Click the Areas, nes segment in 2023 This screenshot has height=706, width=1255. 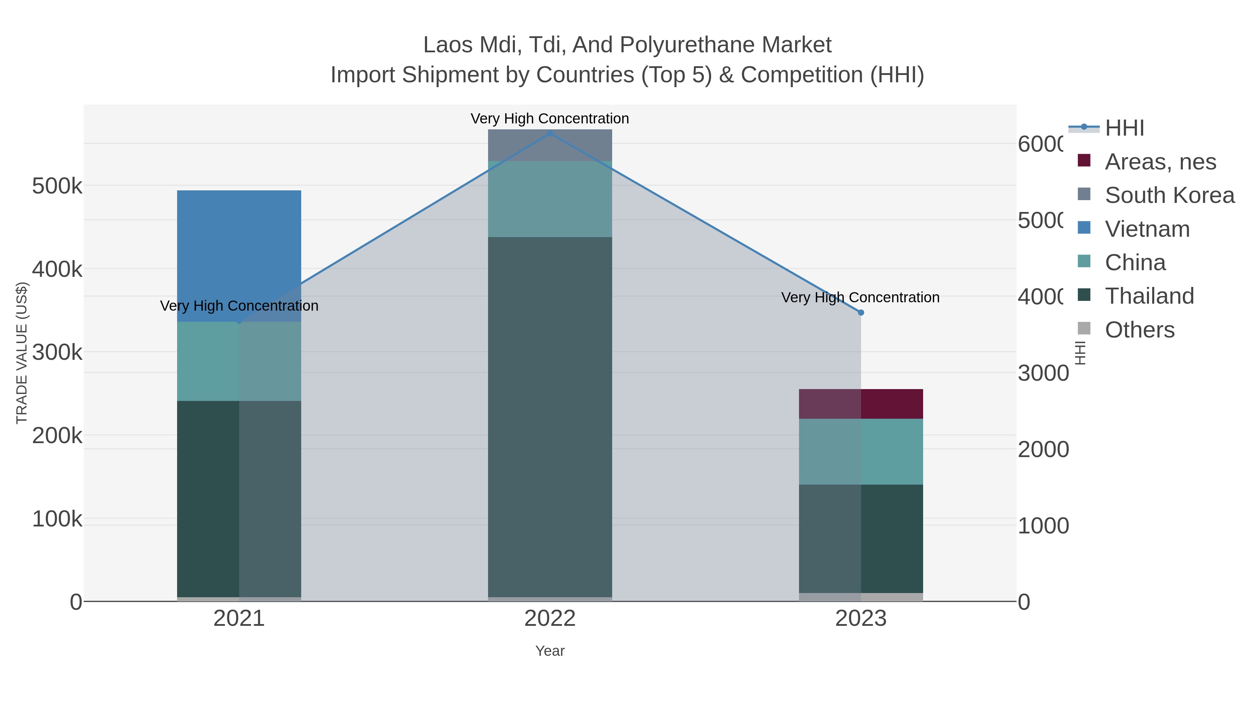(x=861, y=404)
